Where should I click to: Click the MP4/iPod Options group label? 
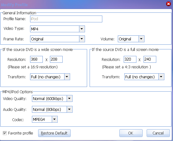(x=18, y=92)
